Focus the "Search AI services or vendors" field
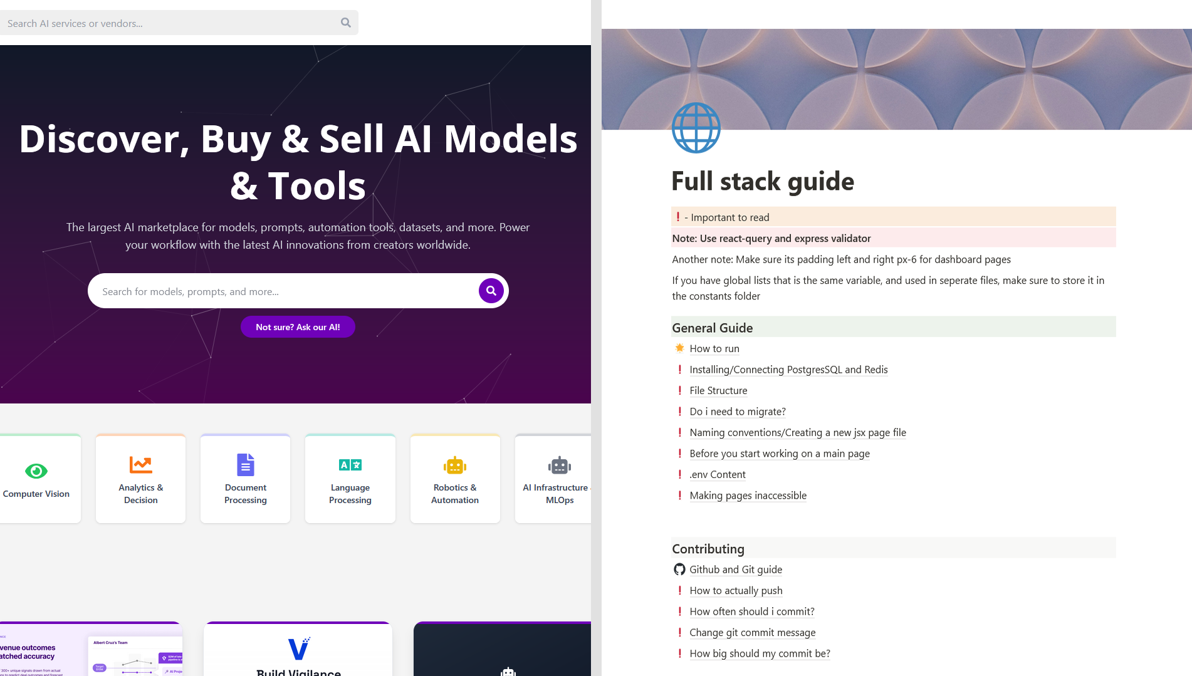The height and width of the screenshot is (676, 1192). point(169,23)
